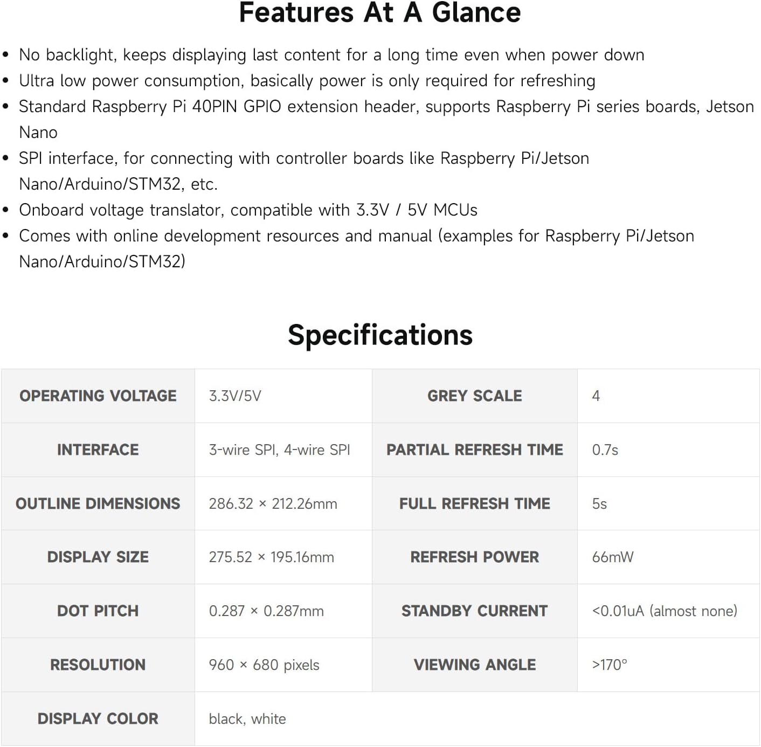Image resolution: width=761 pixels, height=747 pixels.
Task: Click the PARTIAL REFRESH TIME label
Action: tap(474, 449)
